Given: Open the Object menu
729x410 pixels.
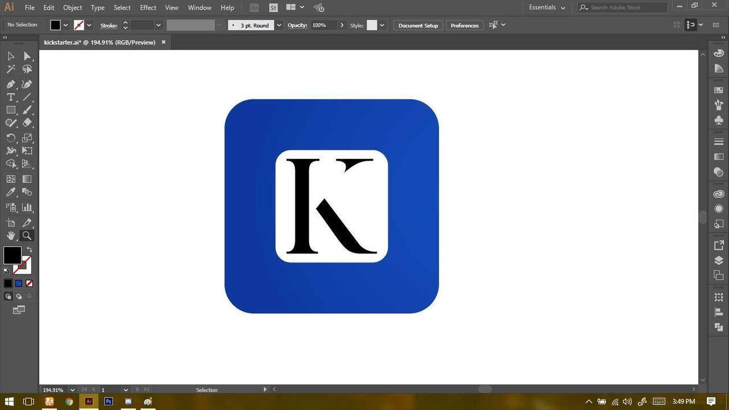Looking at the screenshot, I should point(72,7).
